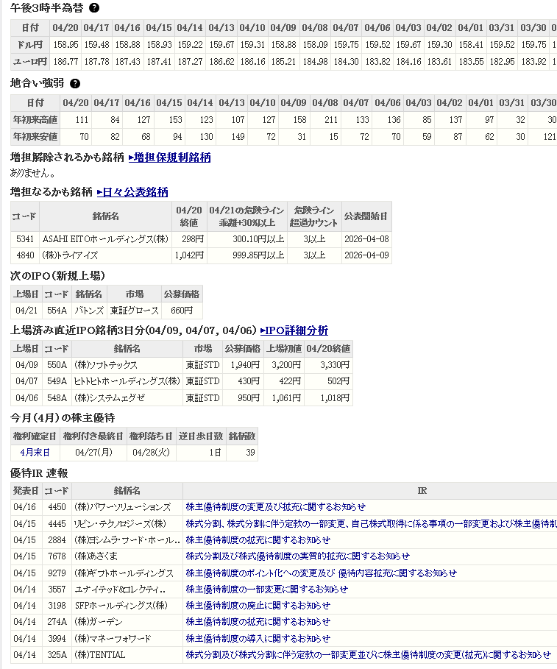Open ガーデン benefit expansion IR notice
The height and width of the screenshot is (669, 557).
pyautogui.click(x=258, y=622)
